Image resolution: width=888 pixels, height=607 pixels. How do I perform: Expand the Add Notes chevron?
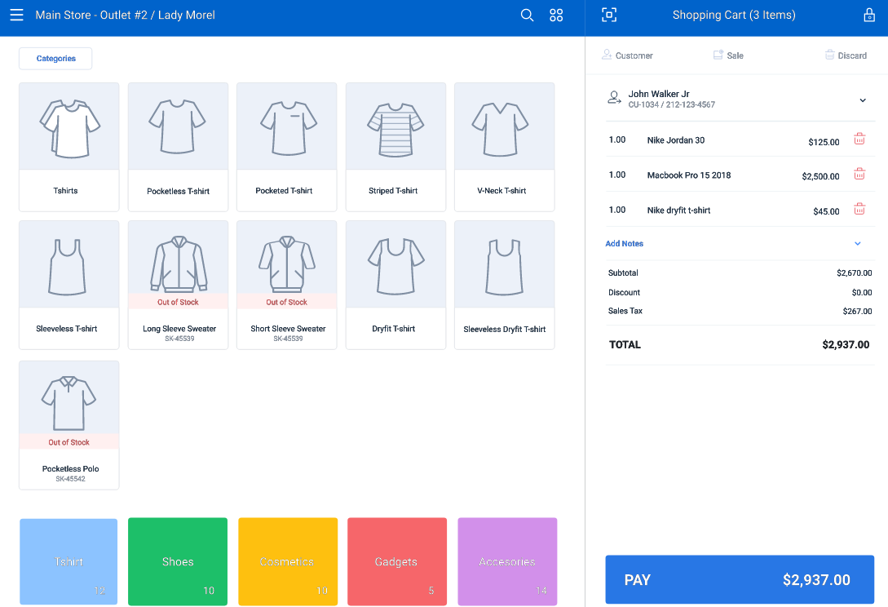[857, 244]
